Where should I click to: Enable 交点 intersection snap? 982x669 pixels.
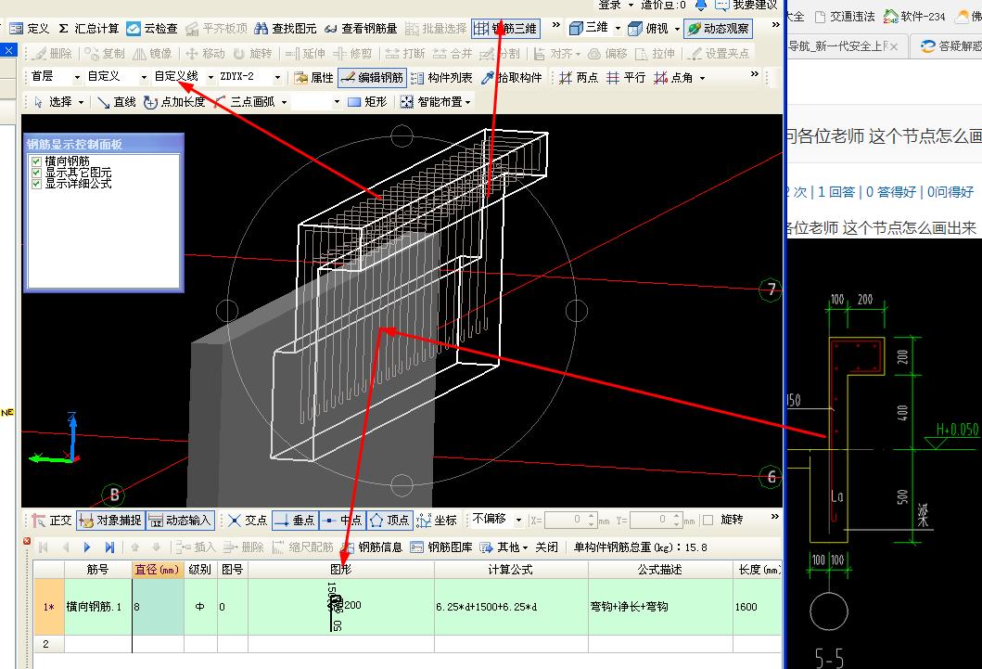pos(248,521)
